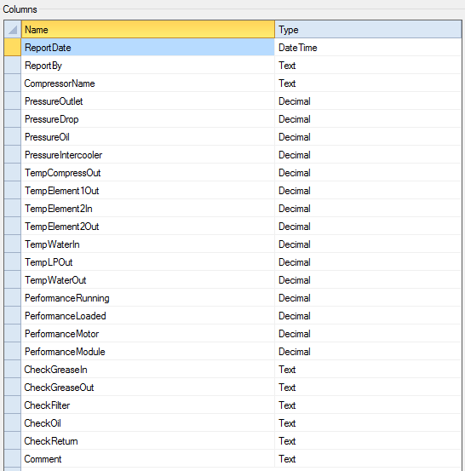The width and height of the screenshot is (465, 471).
Task: Select the ReportDate name cell
Action: 148,48
